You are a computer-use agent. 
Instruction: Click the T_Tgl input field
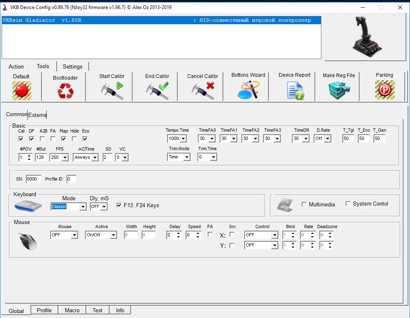click(348, 139)
